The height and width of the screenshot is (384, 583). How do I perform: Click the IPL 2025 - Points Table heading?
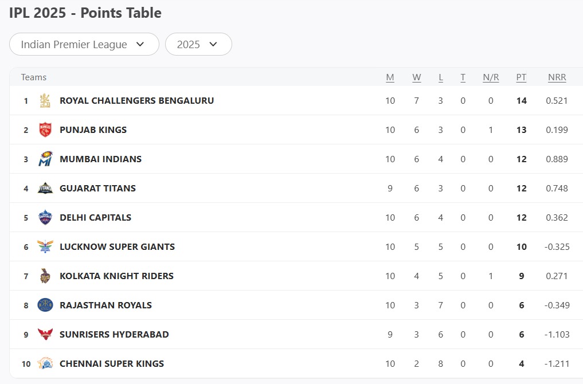[85, 13]
